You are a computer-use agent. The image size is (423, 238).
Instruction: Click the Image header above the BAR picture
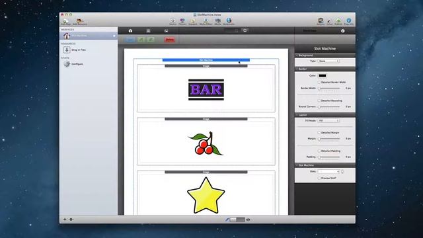206,66
